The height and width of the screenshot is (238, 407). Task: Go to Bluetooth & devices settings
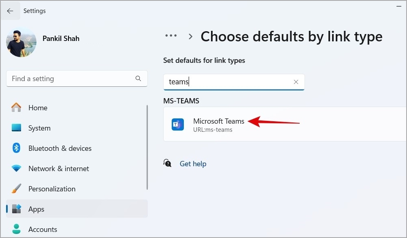pos(77,148)
